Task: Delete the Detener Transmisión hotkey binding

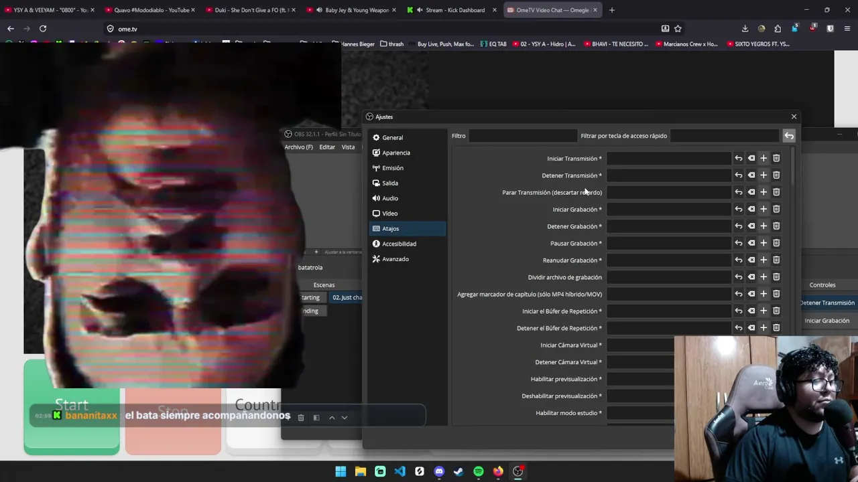Action: 776,175
